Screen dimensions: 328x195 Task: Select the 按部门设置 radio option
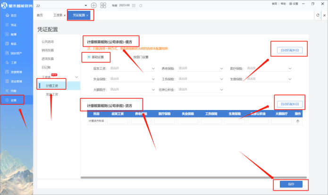141,57
